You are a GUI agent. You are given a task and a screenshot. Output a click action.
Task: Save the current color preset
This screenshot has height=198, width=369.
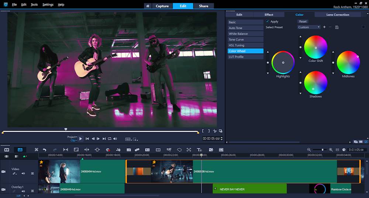(337, 27)
